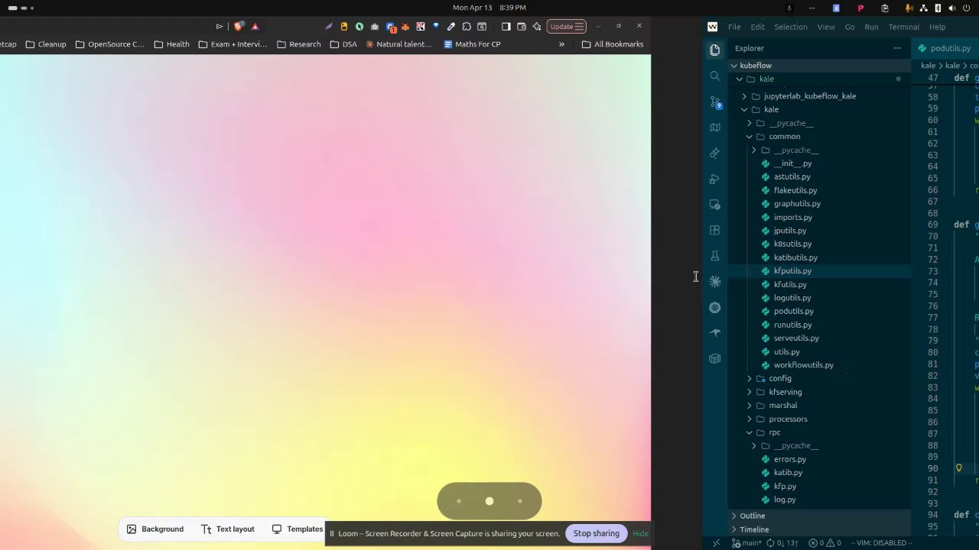Hide the Loom sharing notification
This screenshot has width=979, height=550.
coord(641,533)
